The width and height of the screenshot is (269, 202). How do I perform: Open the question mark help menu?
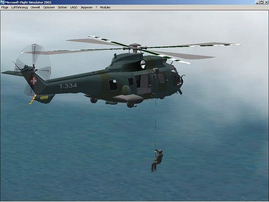point(95,8)
